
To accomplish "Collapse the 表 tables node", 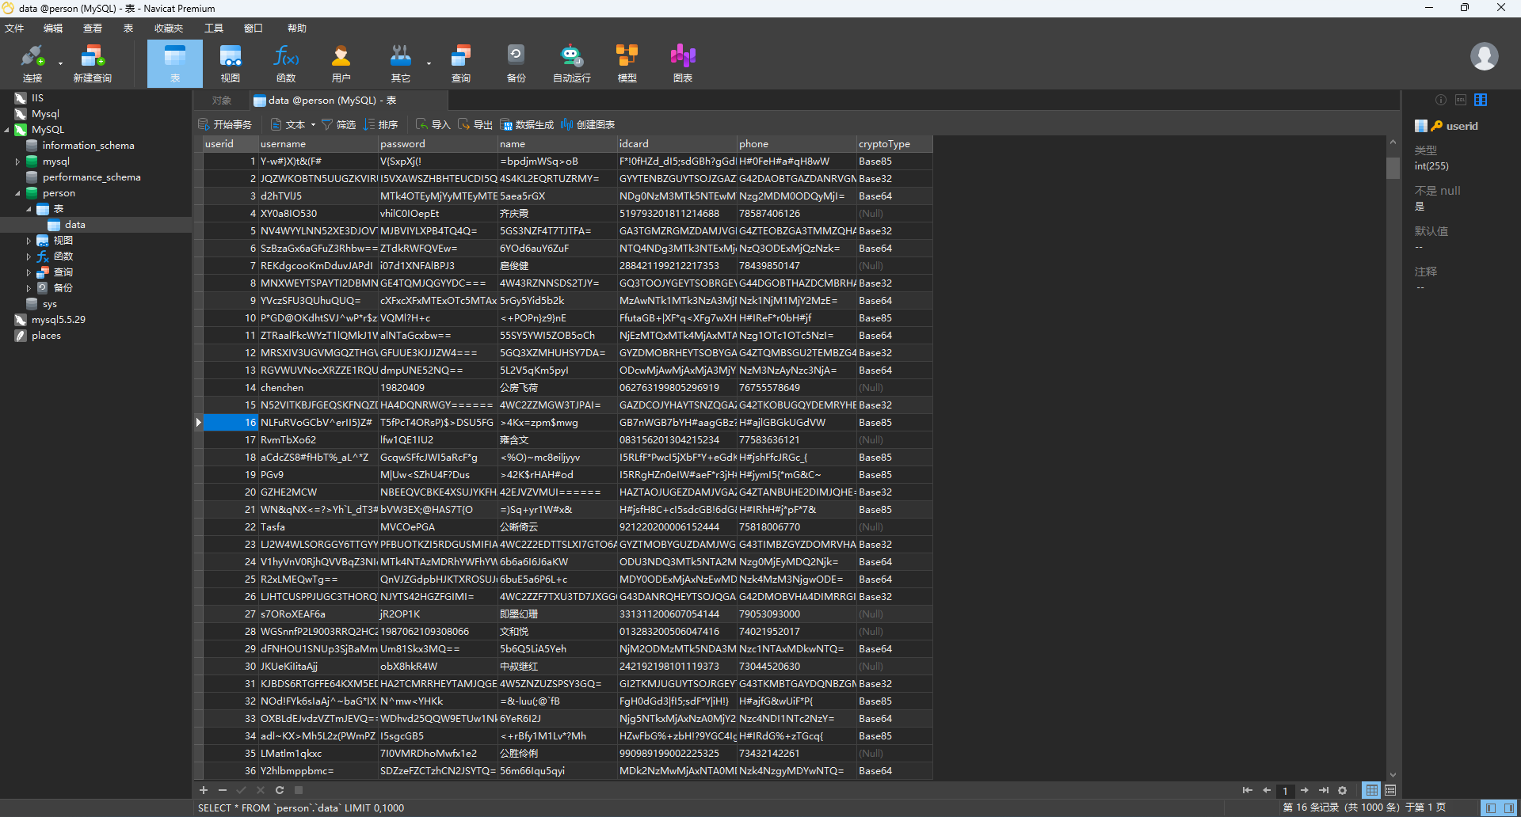I will click(x=29, y=209).
